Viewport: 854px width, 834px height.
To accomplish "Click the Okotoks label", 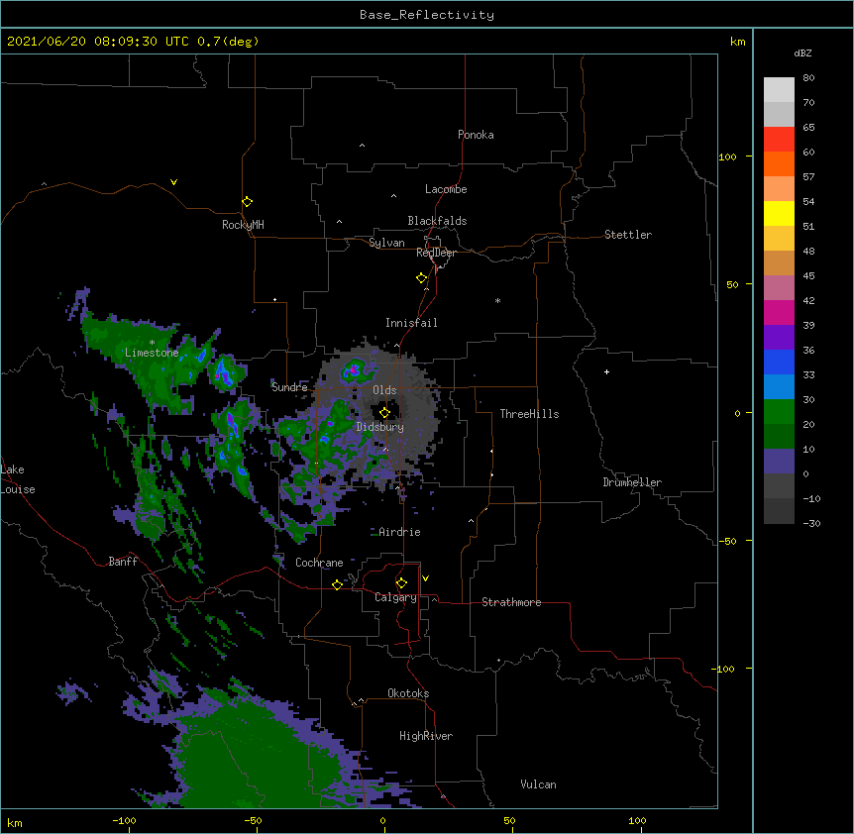I will [x=408, y=693].
